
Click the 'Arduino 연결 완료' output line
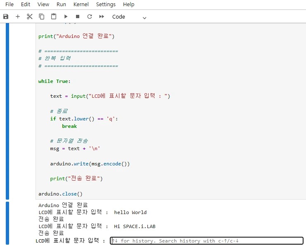[63, 205]
